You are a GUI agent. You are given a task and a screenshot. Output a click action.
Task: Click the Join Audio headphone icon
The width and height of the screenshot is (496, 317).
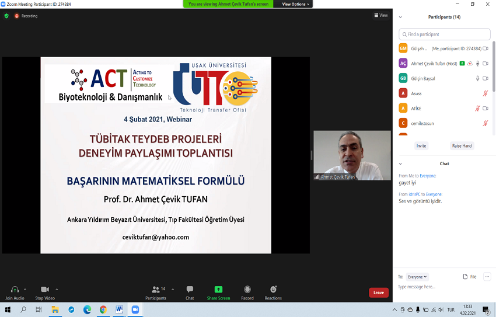(15, 290)
